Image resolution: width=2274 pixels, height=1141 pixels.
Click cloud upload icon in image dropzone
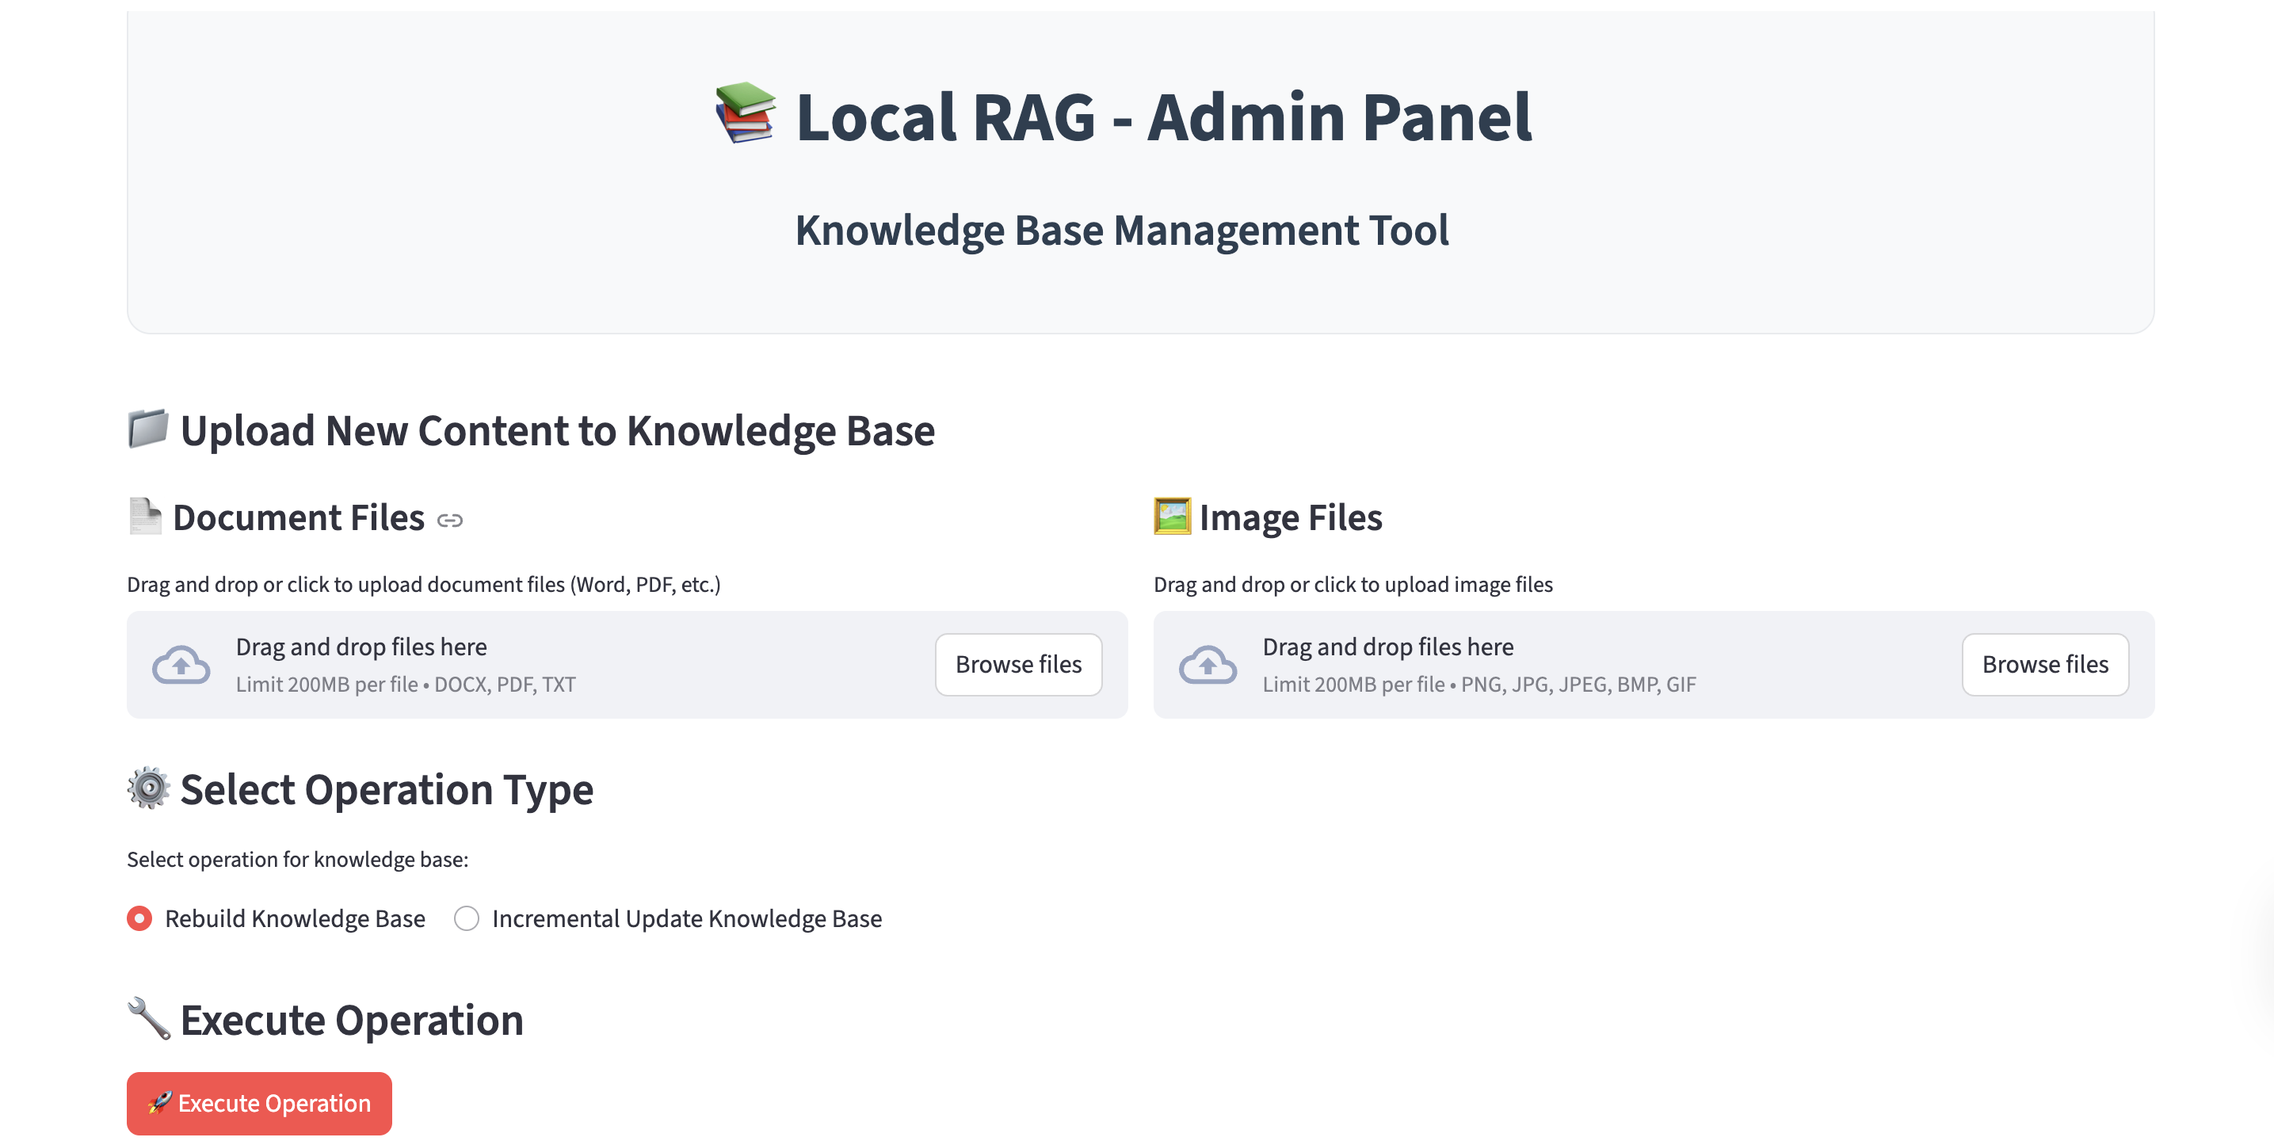tap(1207, 665)
